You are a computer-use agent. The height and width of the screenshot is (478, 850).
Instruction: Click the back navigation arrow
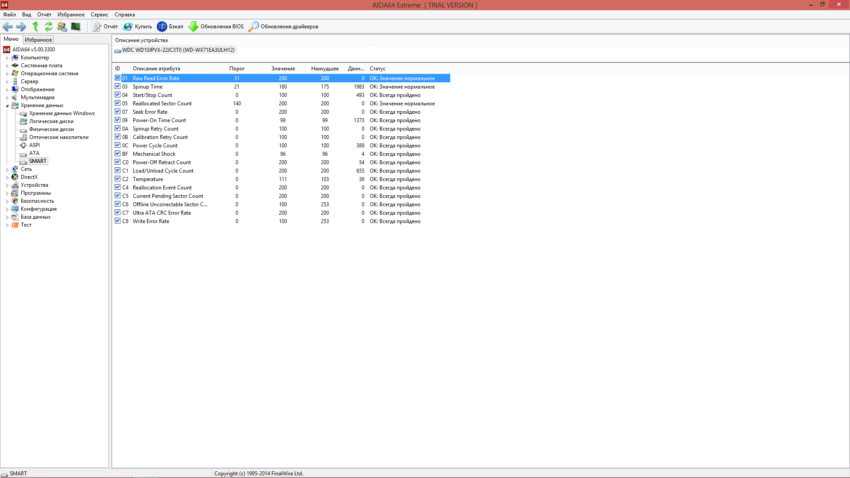8,27
